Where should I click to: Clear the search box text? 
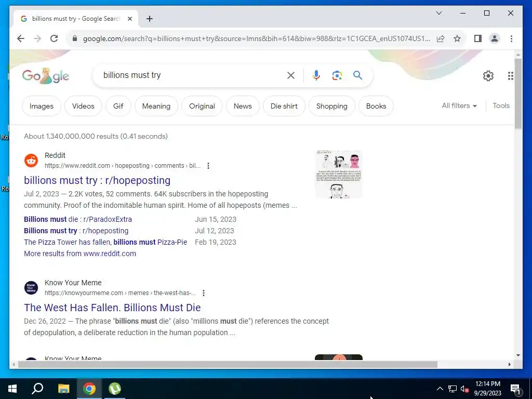(291, 75)
